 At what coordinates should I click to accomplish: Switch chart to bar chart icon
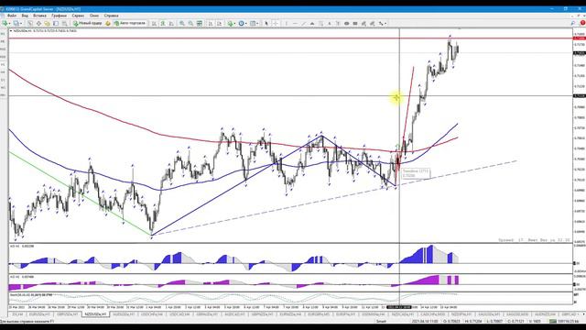[x=154, y=23]
